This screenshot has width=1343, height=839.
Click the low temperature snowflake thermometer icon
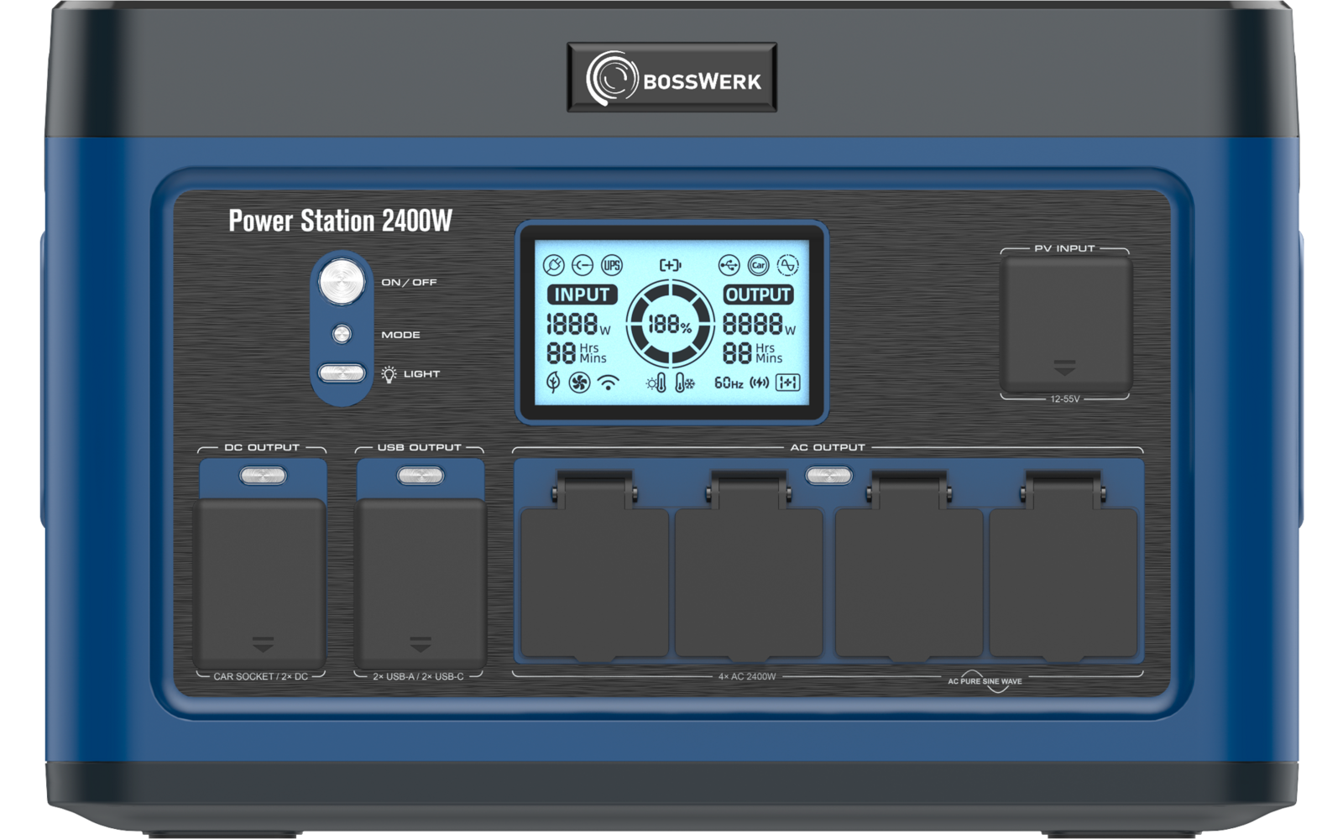(685, 383)
